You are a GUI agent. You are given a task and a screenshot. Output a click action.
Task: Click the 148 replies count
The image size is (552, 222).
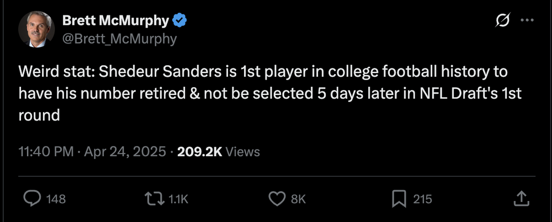(x=56, y=199)
